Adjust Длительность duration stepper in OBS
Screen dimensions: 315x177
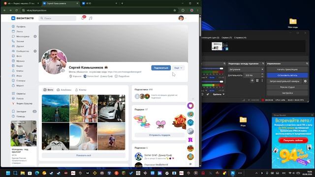262,75
